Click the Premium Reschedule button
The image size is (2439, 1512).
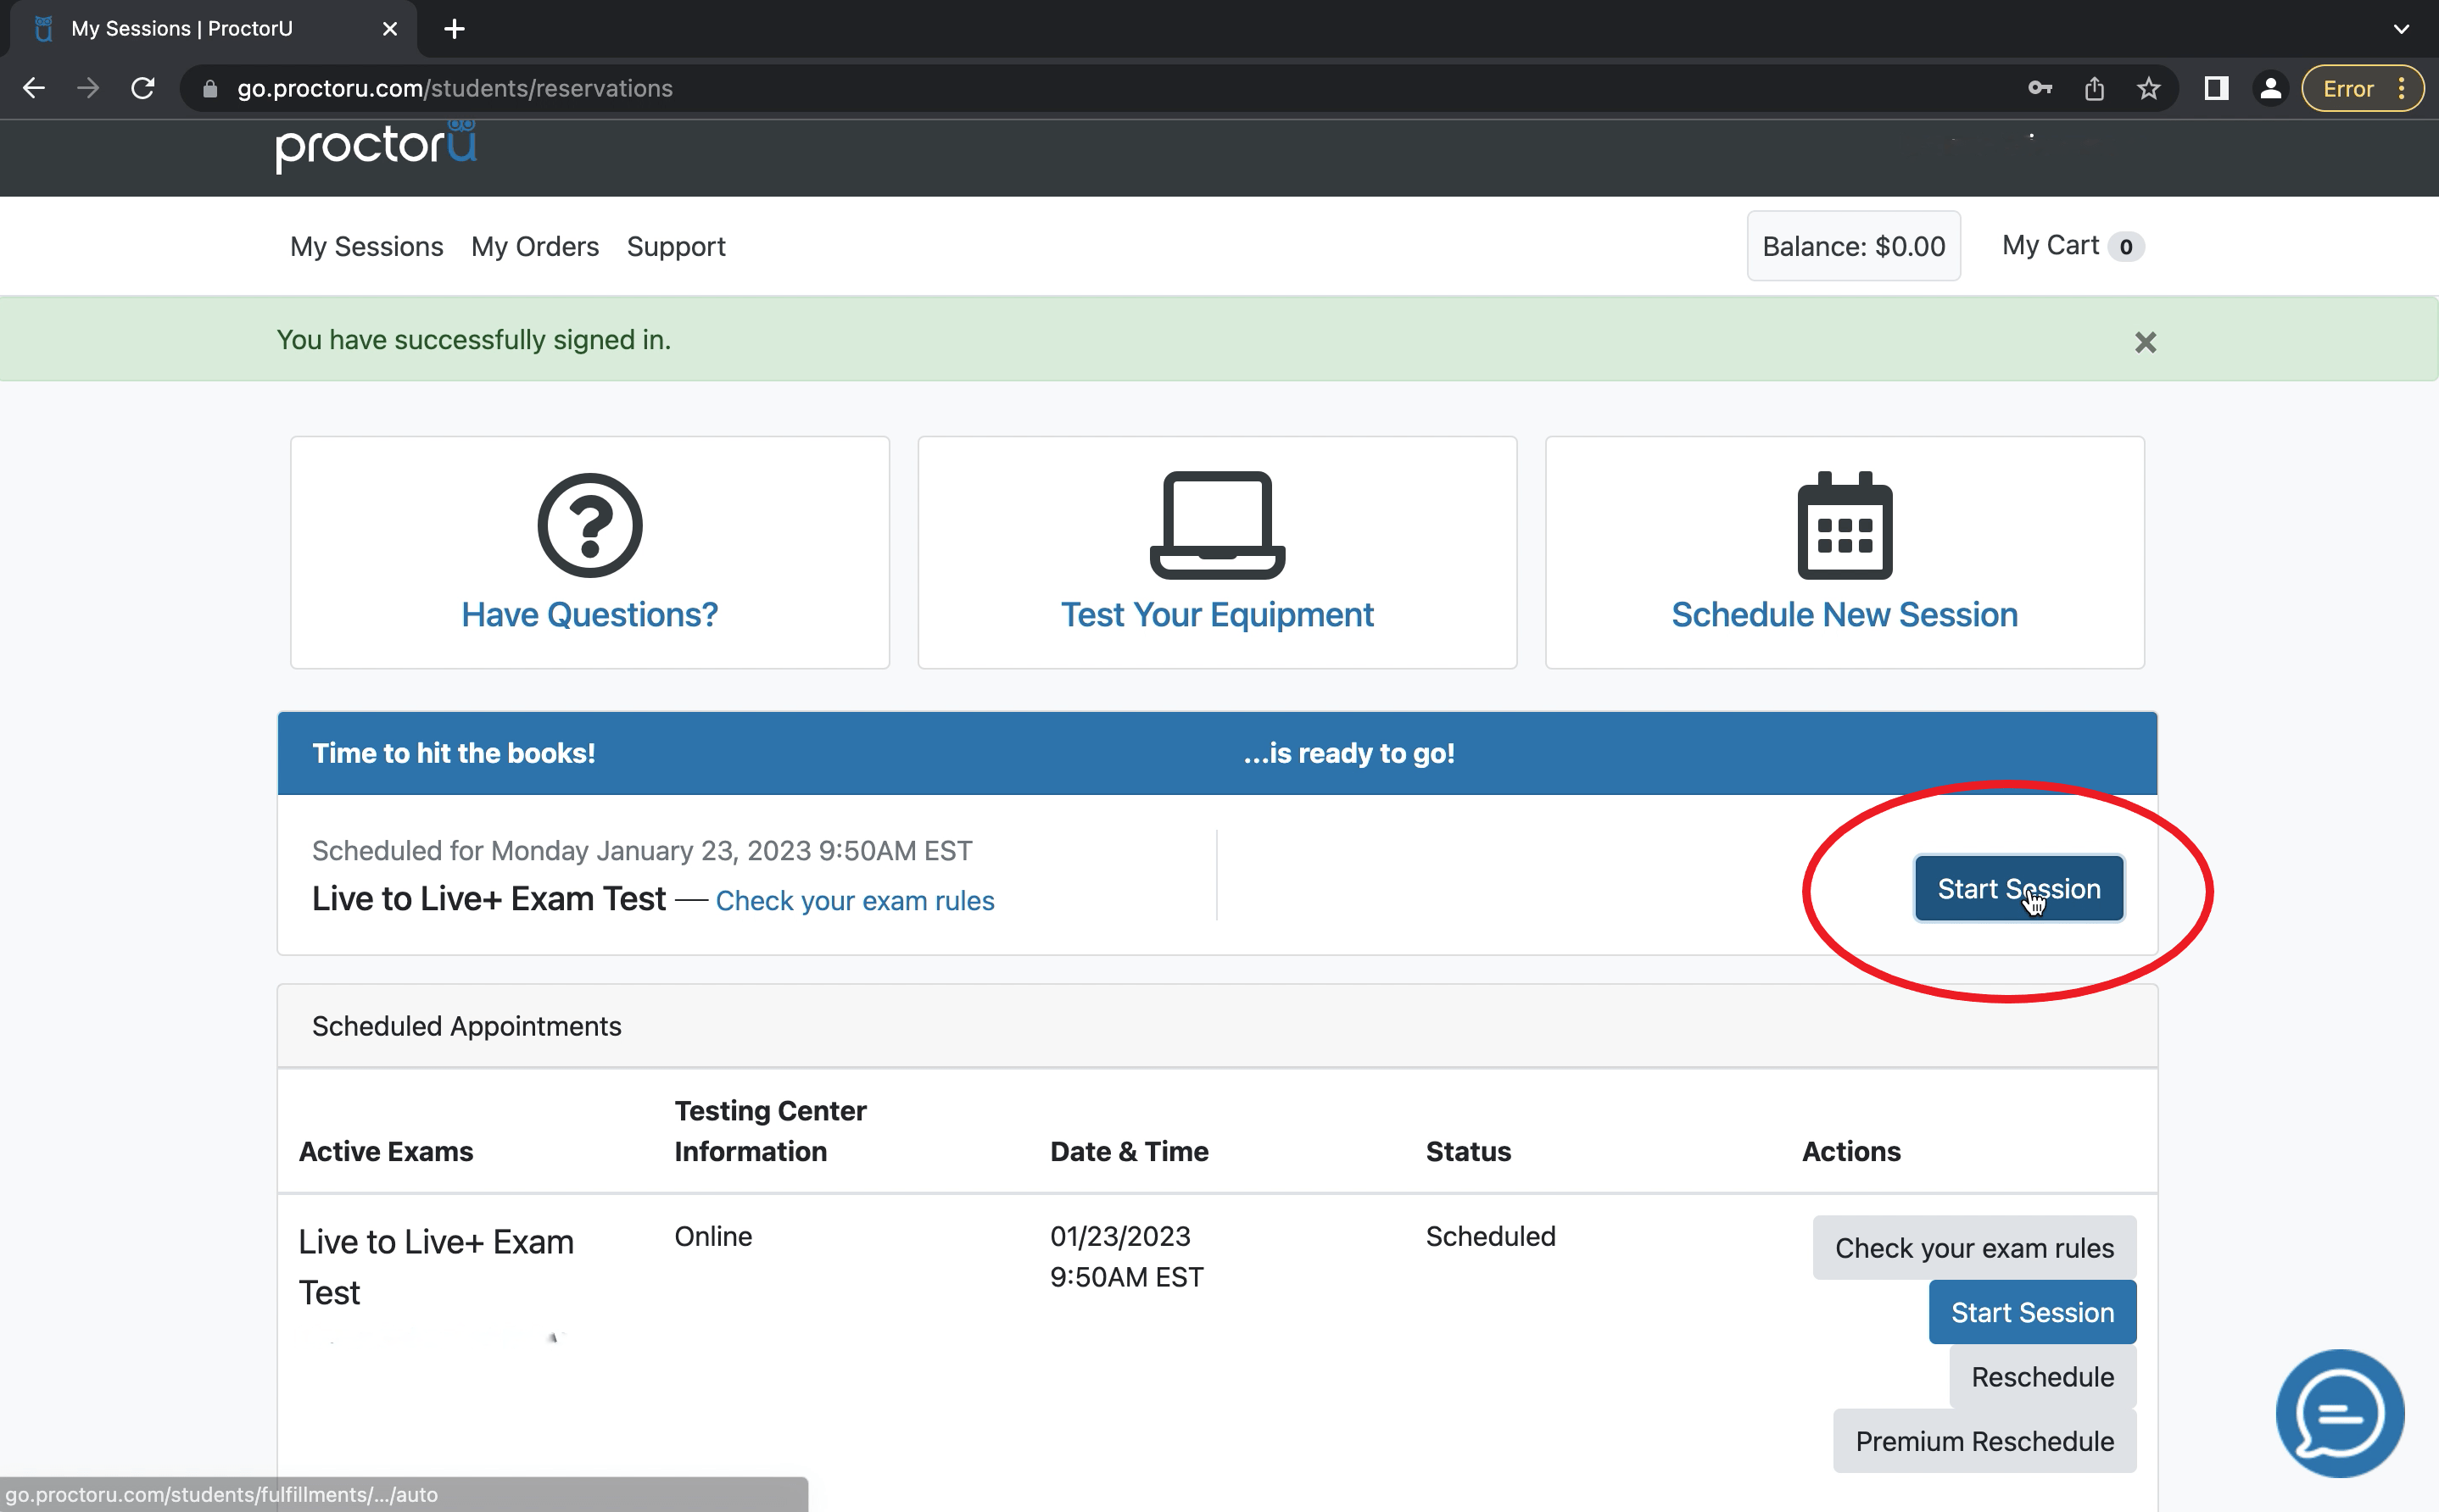(1984, 1441)
